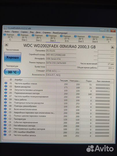Click the status orb for Частота ошибок записи
Viewport: 117px width, 156px height.
tap(5, 135)
